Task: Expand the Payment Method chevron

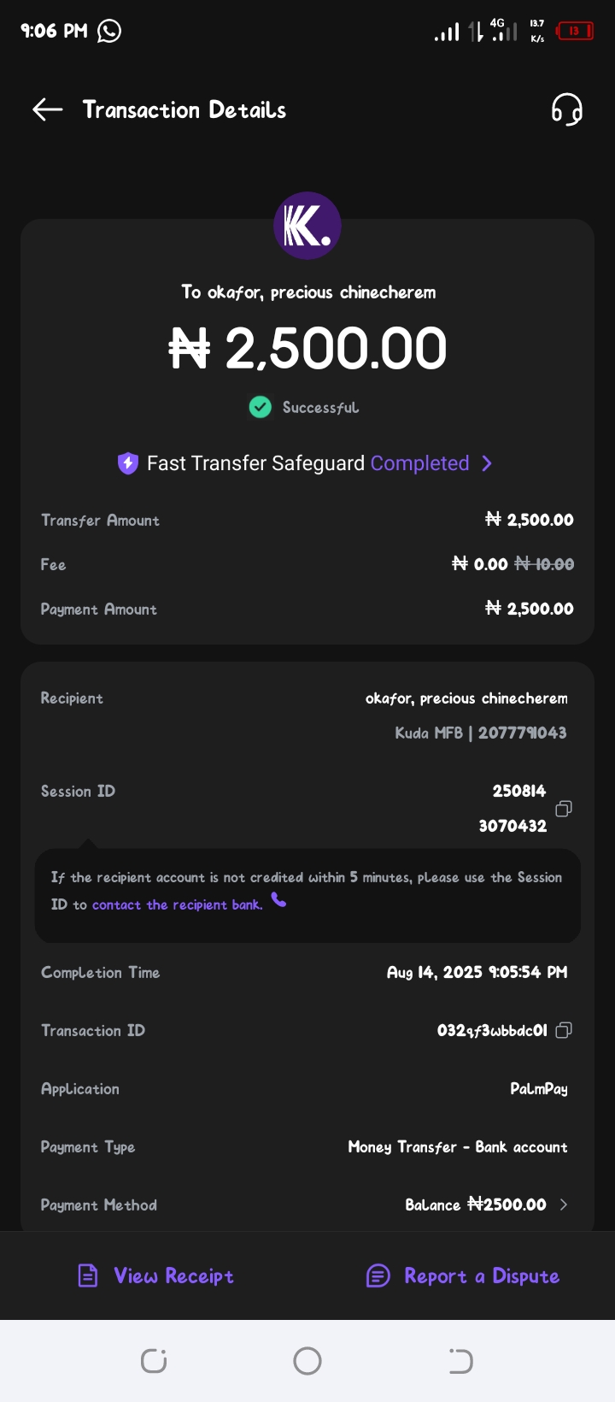Action: [x=564, y=1205]
